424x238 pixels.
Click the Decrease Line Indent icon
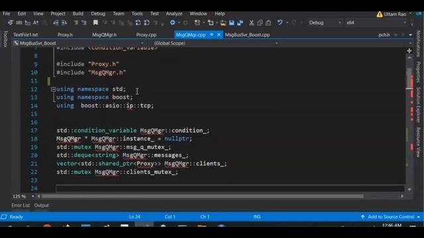click(x=56, y=23)
